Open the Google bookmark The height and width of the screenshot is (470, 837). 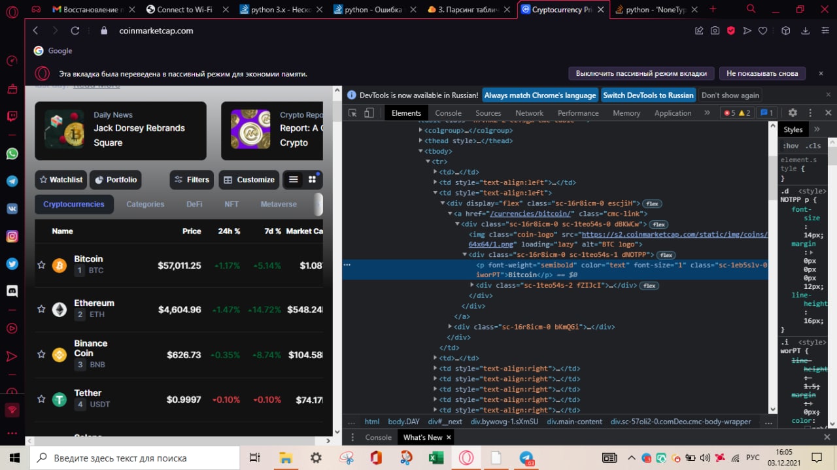53,51
